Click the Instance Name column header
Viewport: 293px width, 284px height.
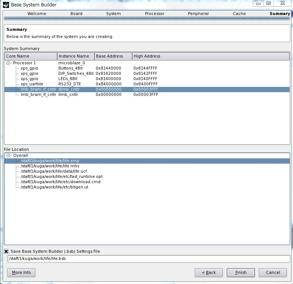click(76, 56)
